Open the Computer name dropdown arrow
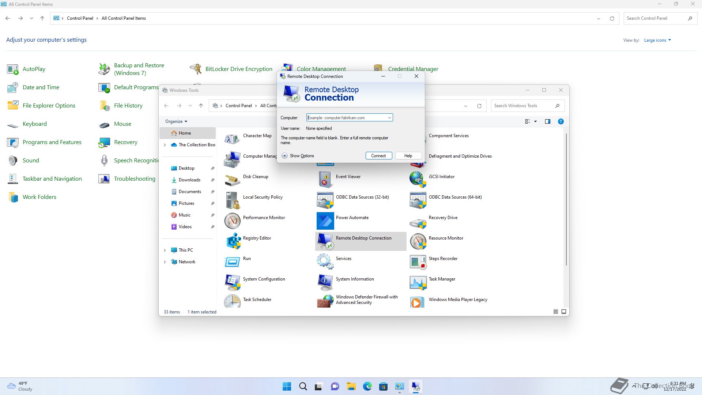 389,118
